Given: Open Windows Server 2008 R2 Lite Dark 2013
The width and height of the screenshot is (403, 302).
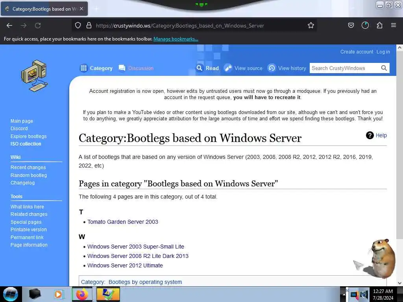Looking at the screenshot, I should (x=138, y=256).
